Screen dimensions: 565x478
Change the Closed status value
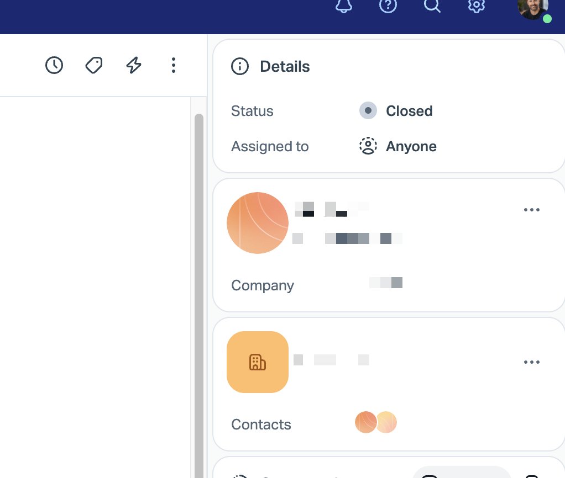click(409, 111)
